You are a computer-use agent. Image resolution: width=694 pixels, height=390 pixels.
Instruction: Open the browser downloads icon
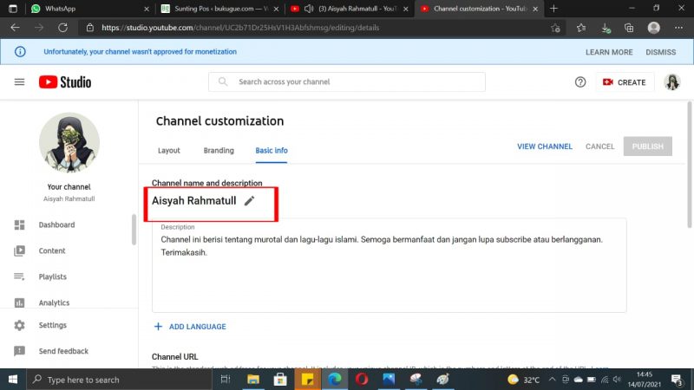[x=606, y=28]
